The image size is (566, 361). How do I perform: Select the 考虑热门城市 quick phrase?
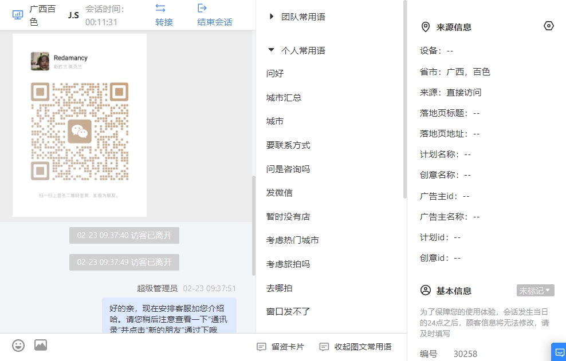click(x=292, y=240)
